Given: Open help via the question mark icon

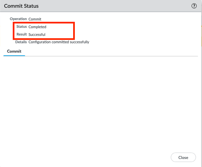Looking at the screenshot, I should click(194, 6).
